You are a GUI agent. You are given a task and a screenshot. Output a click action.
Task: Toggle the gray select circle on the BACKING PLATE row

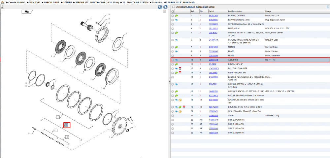point(173,77)
